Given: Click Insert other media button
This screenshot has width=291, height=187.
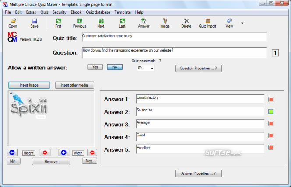Looking at the screenshot, I should point(74,85).
